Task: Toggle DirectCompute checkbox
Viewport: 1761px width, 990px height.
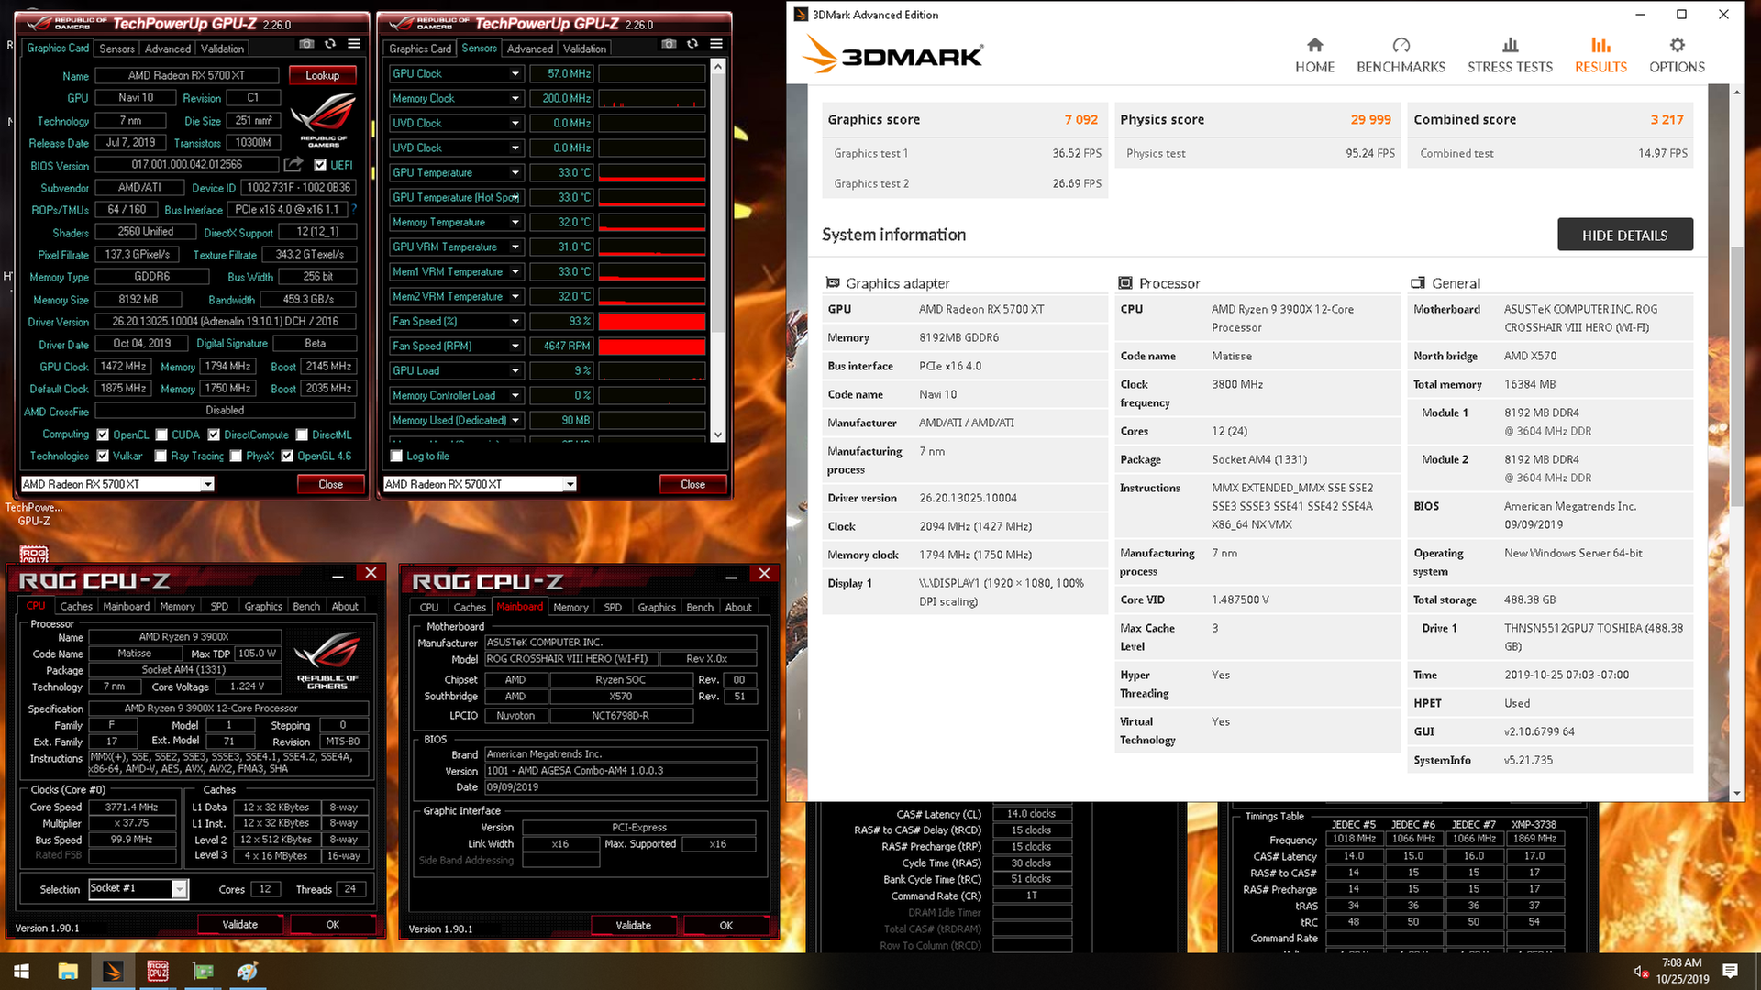Action: click(x=214, y=434)
